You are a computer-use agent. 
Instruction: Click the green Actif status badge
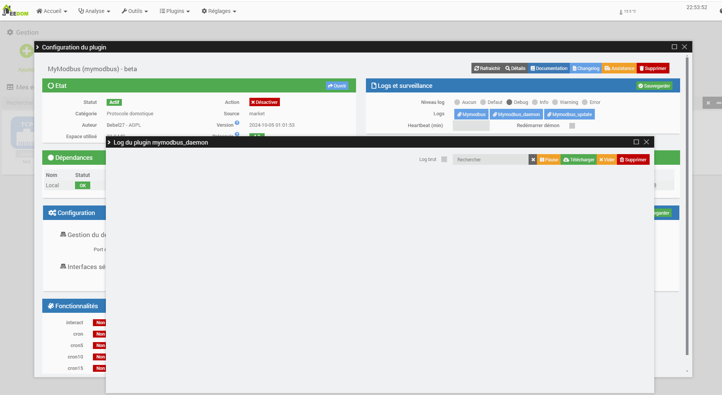(114, 102)
